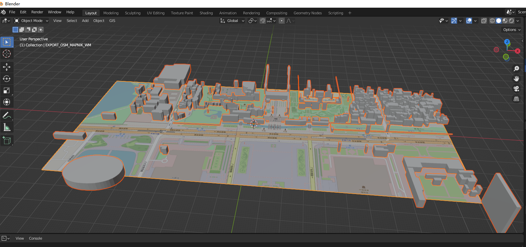Viewport: 526px width, 247px height.
Task: Open the Global transform orientation dropdown
Action: coord(232,21)
